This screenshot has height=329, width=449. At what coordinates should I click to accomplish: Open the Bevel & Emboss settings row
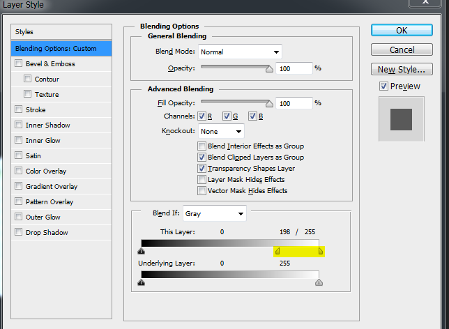[x=61, y=64]
